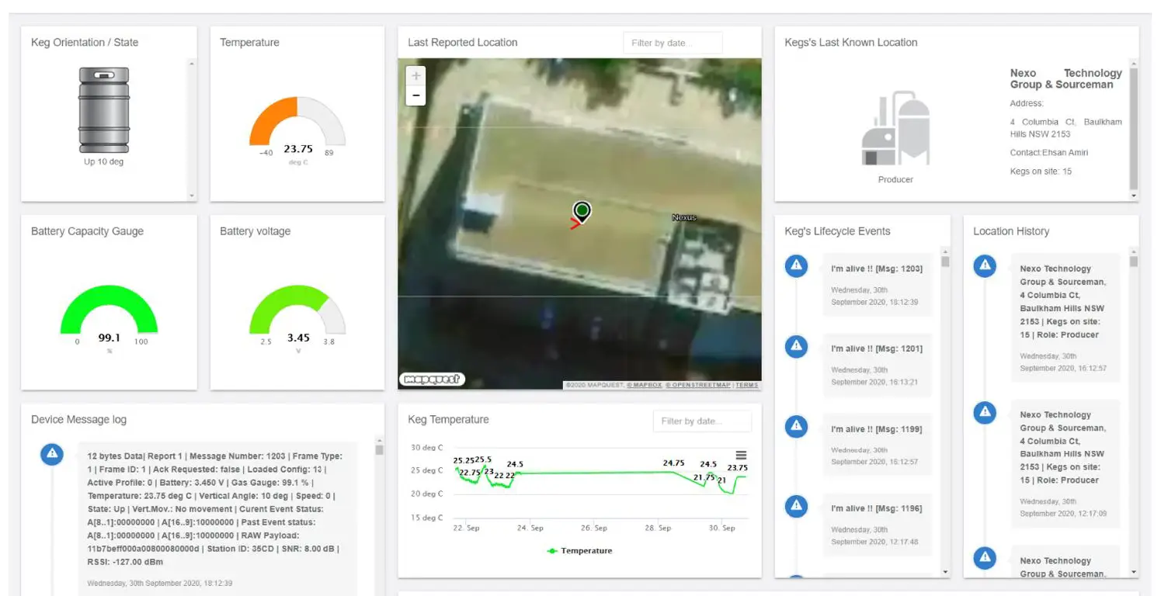Click the keg image in Keg Orientation panel
Image resolution: width=1161 pixels, height=596 pixels.
pyautogui.click(x=104, y=109)
